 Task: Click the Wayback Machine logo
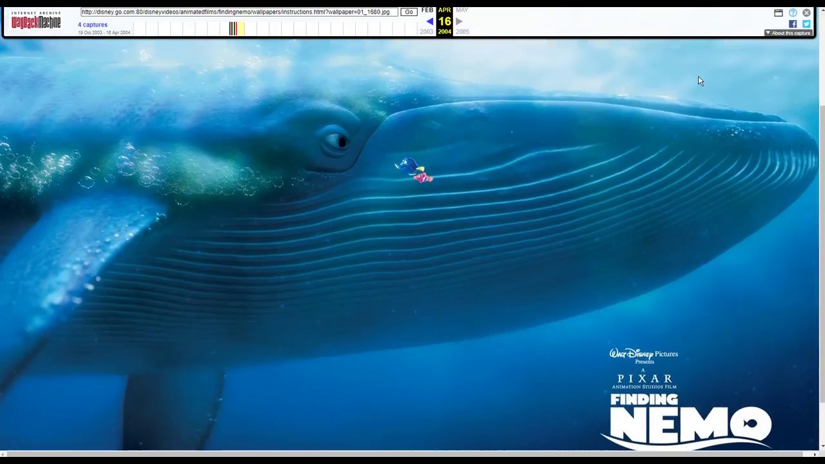tap(36, 21)
